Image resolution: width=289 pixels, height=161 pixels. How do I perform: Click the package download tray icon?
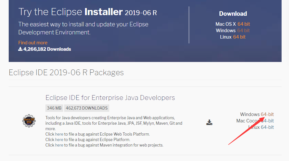(x=209, y=122)
